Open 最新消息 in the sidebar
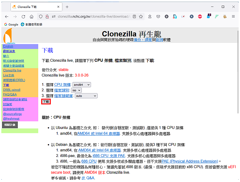 pyautogui.click(x=9, y=51)
